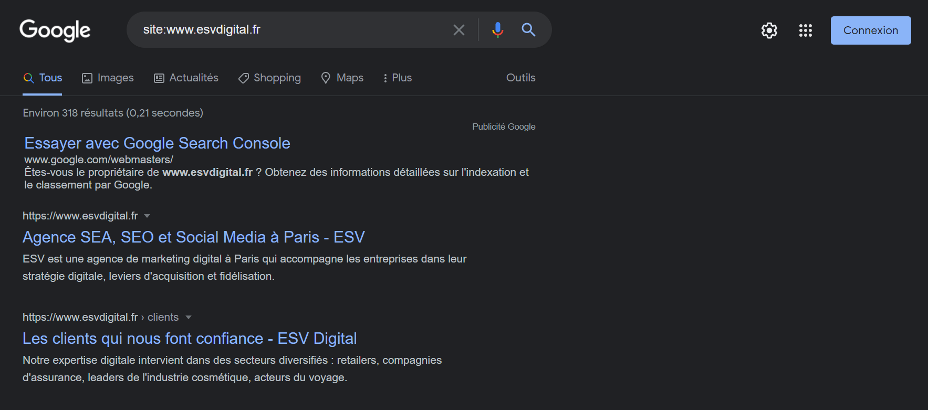Open the Maps tab

click(342, 78)
